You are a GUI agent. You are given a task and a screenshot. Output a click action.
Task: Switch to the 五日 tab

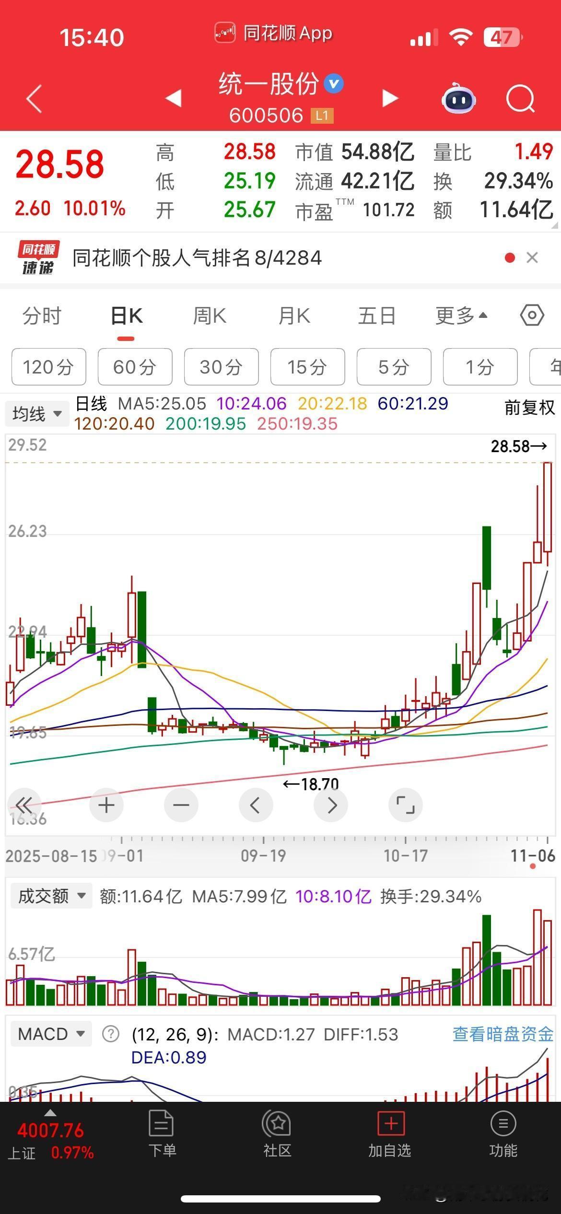tap(377, 316)
